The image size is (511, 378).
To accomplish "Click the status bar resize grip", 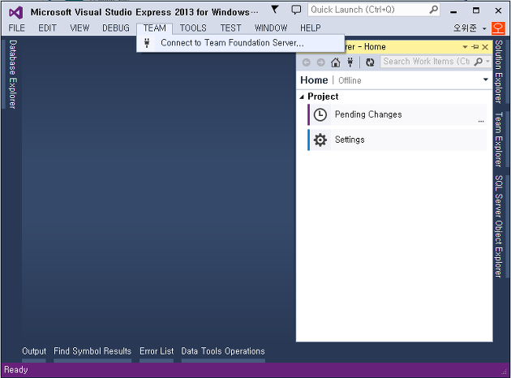I will coord(505,373).
